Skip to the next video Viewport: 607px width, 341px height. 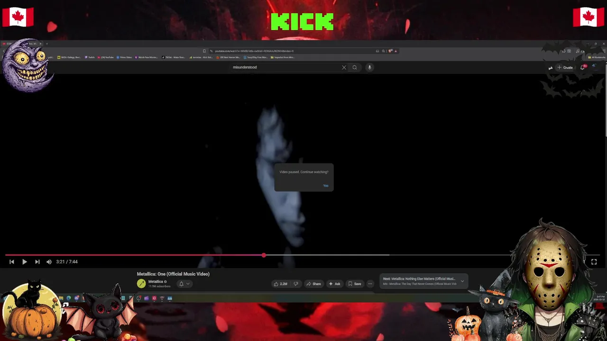point(37,261)
